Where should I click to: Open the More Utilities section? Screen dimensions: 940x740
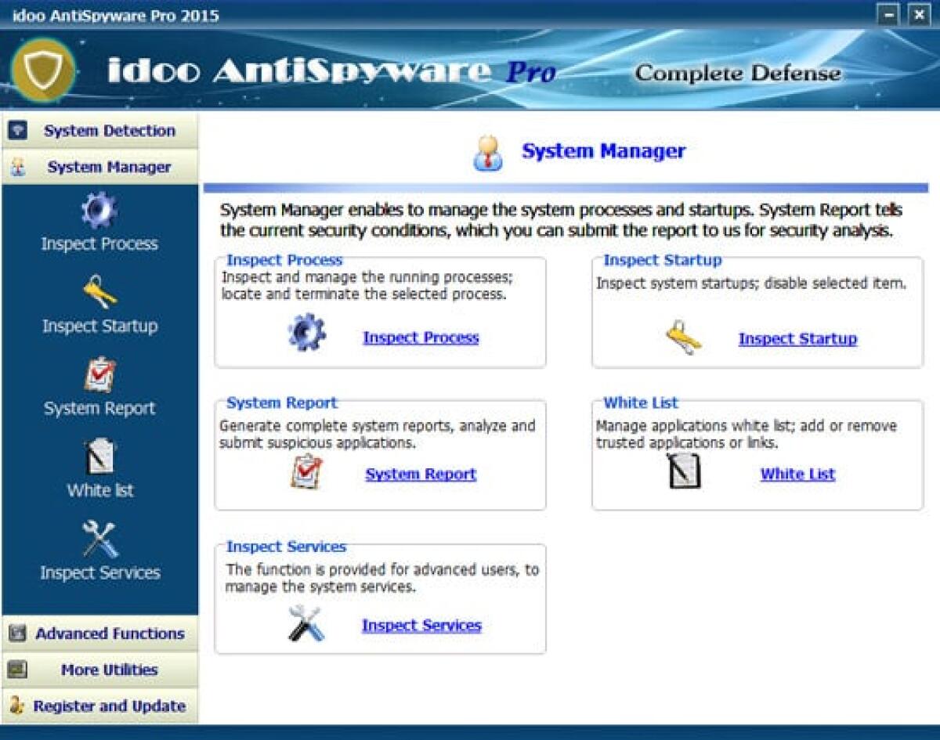(100, 670)
